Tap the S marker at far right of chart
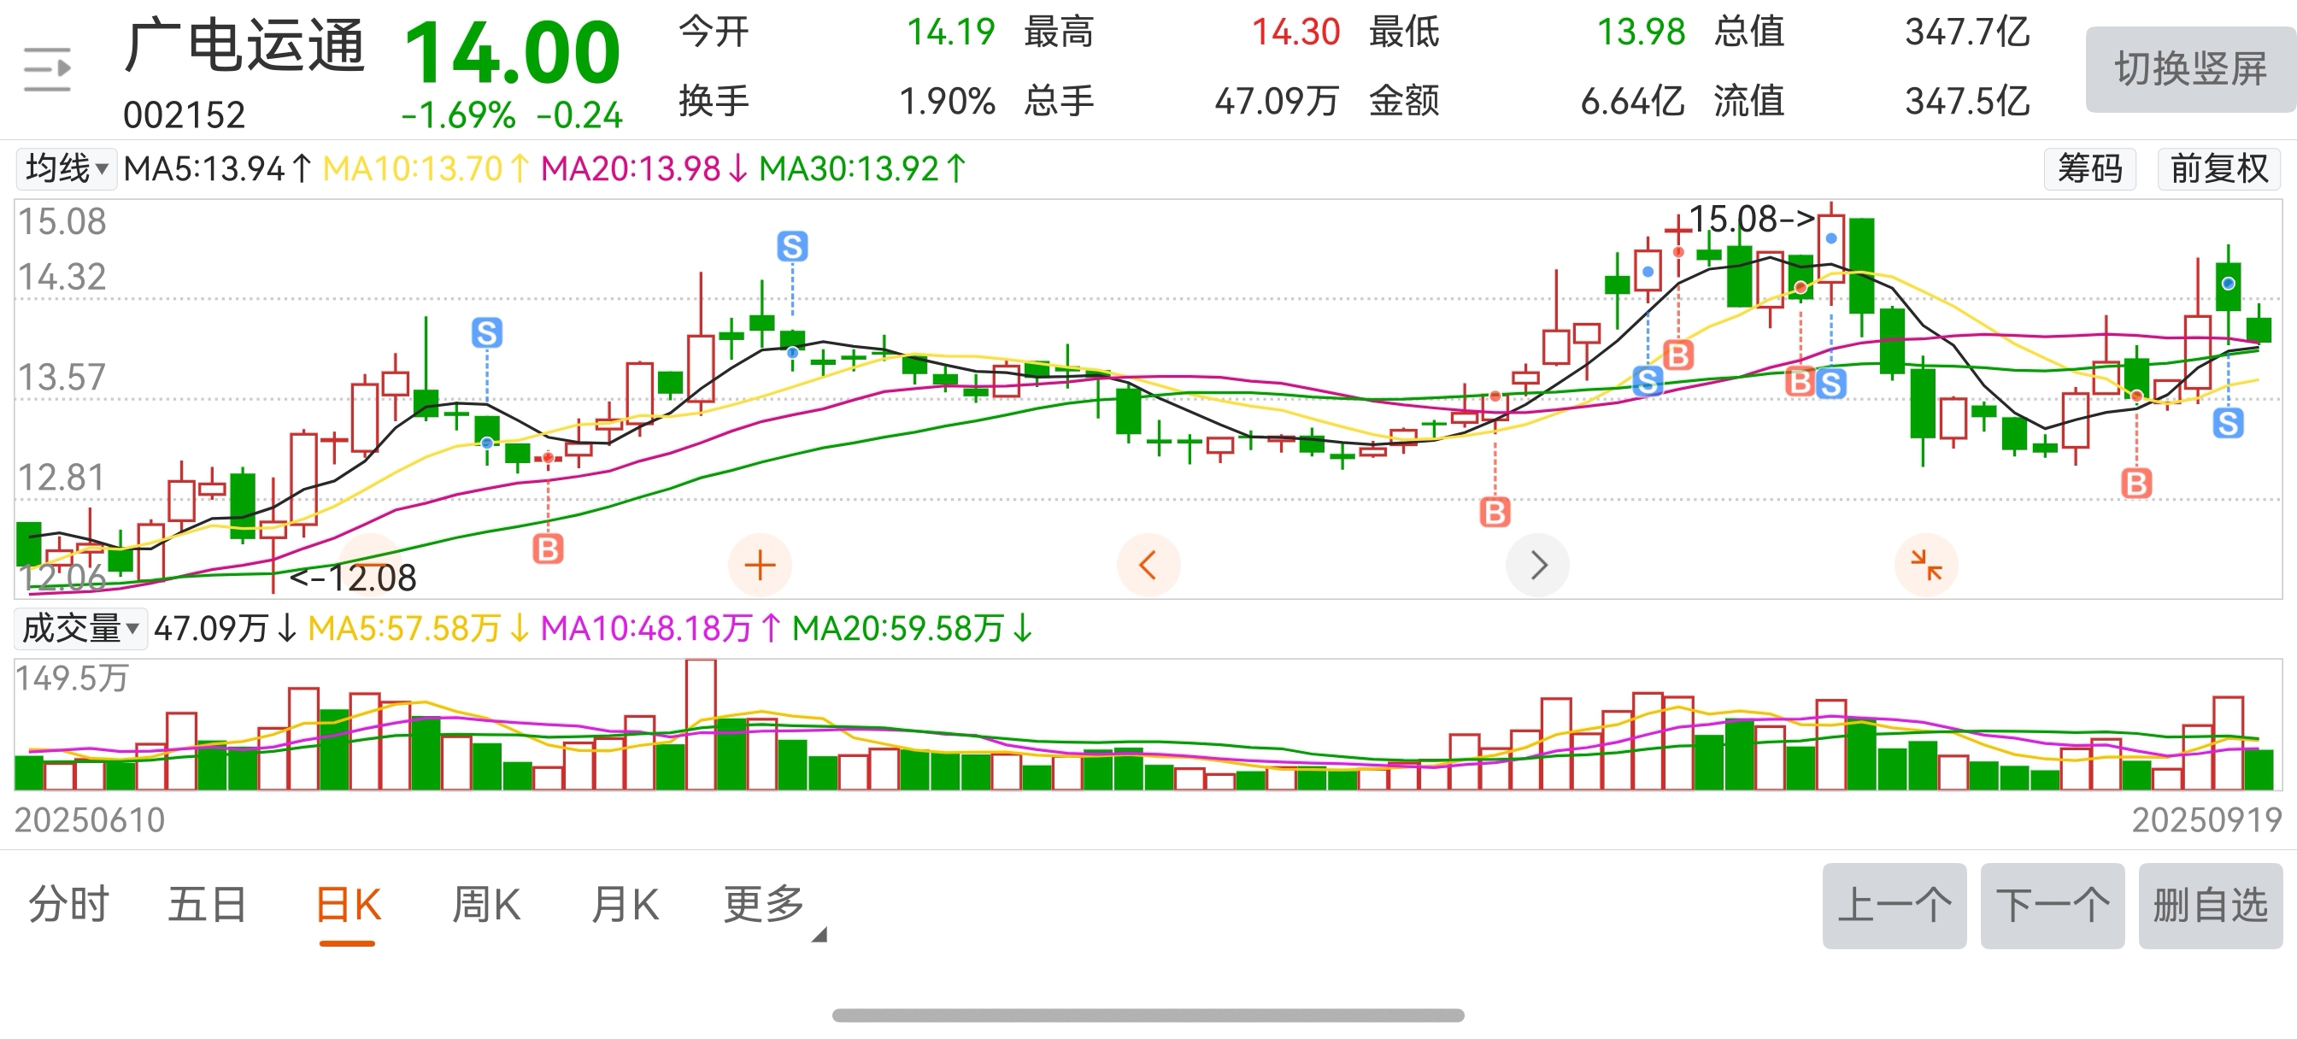 2228,423
